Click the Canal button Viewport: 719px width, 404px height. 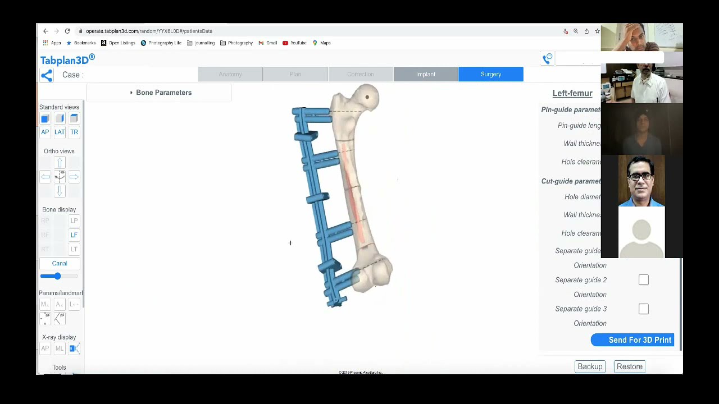(x=60, y=263)
